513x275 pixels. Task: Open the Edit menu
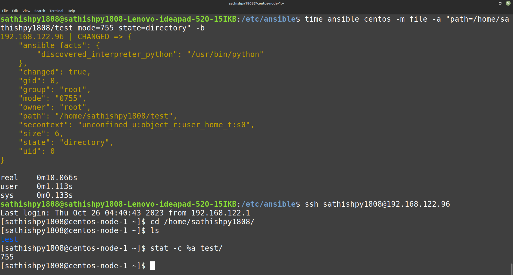coord(15,11)
